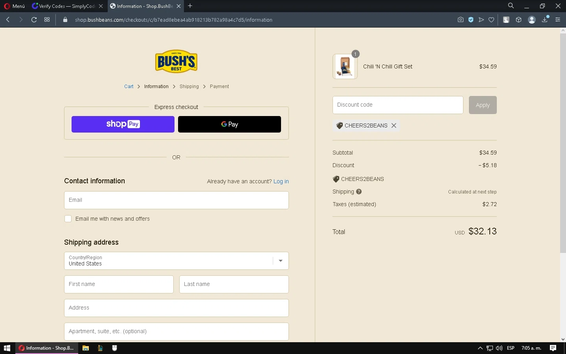Open the Opera Menú button

(x=15, y=6)
